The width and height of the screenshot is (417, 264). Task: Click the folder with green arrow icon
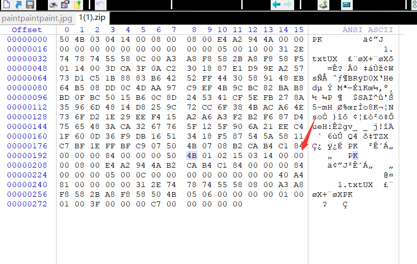[77, 4]
